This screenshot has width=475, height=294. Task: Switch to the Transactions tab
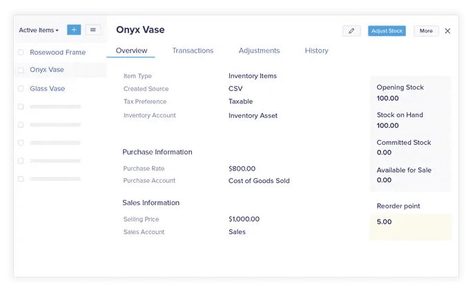point(193,50)
